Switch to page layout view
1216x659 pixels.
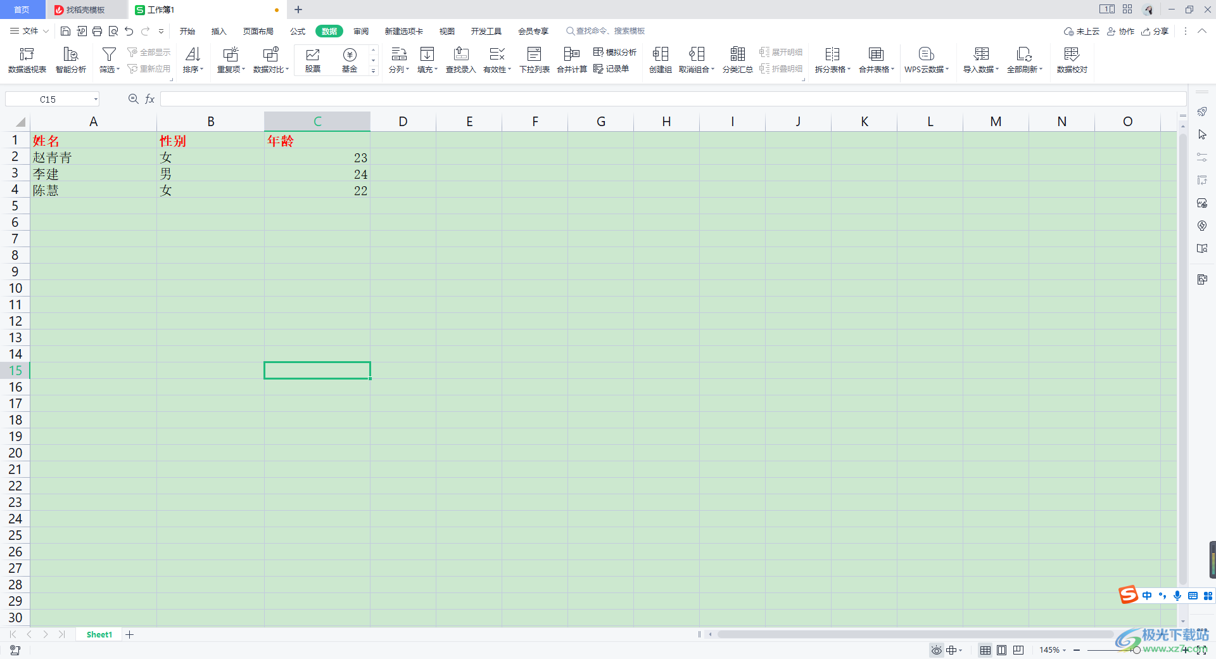coord(1002,650)
